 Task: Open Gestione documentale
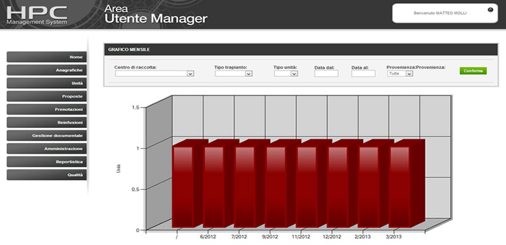point(47,135)
